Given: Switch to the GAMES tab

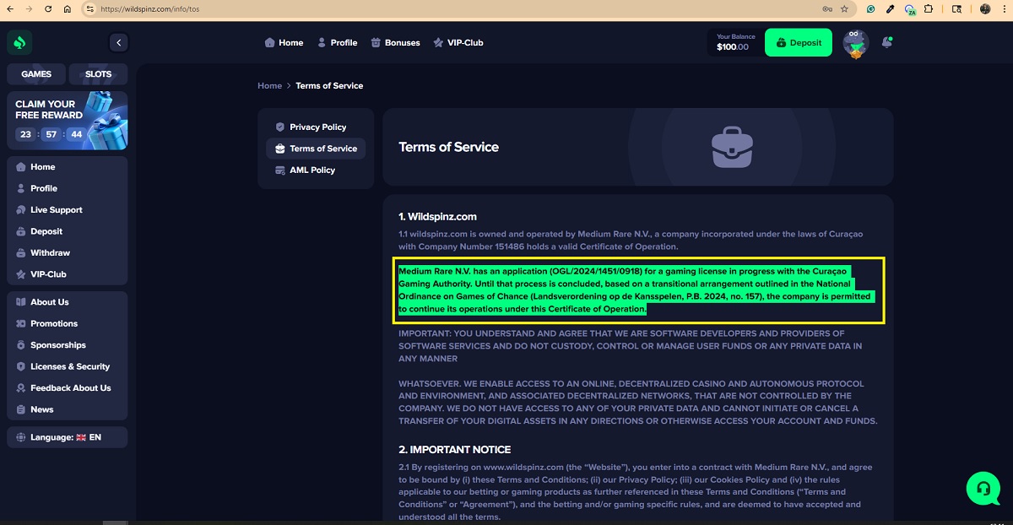Looking at the screenshot, I should pos(36,74).
